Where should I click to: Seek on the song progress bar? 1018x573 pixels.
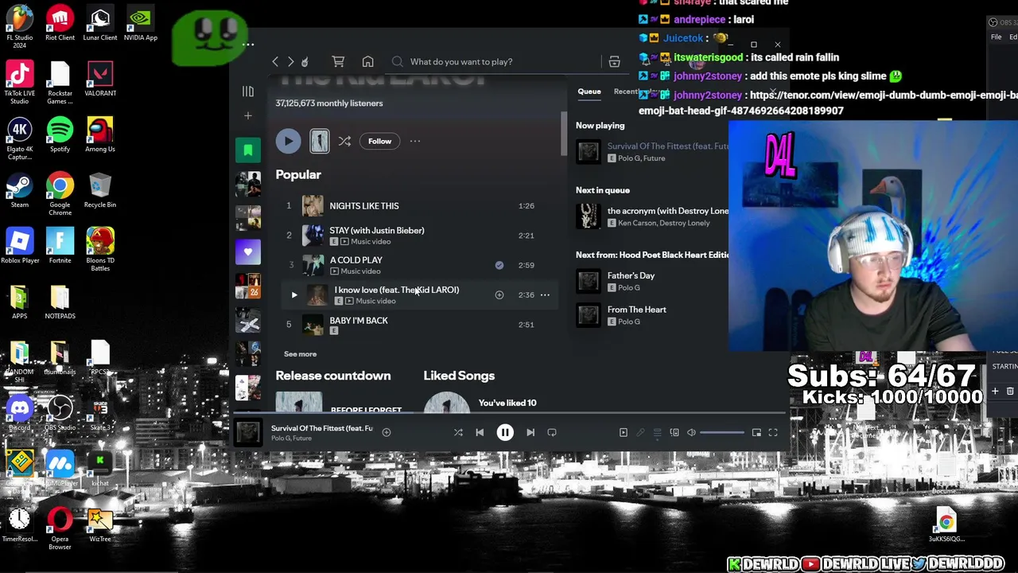[509, 413]
